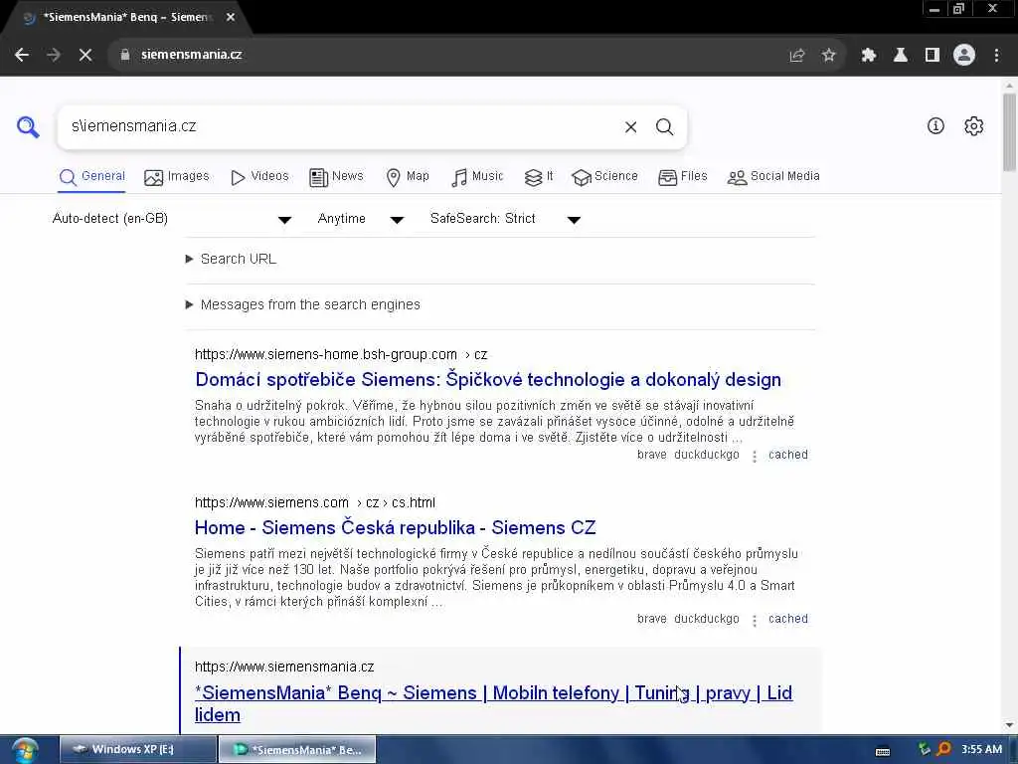Viewport: 1018px width, 764px height.
Task: Click the page vertical scrollbar thumb
Action: tap(1009, 132)
